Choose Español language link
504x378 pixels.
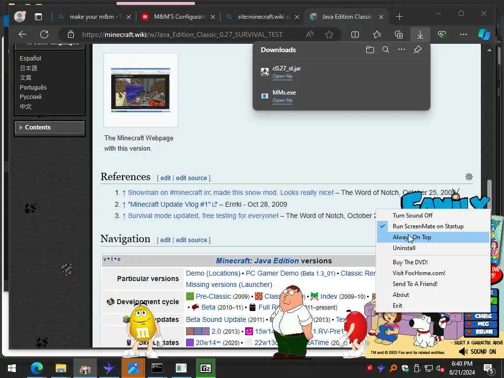[x=30, y=58]
